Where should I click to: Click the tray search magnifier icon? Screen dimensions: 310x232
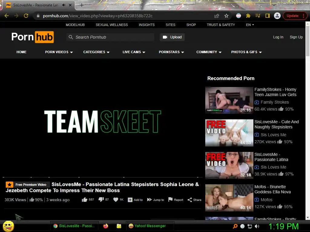coord(235,226)
